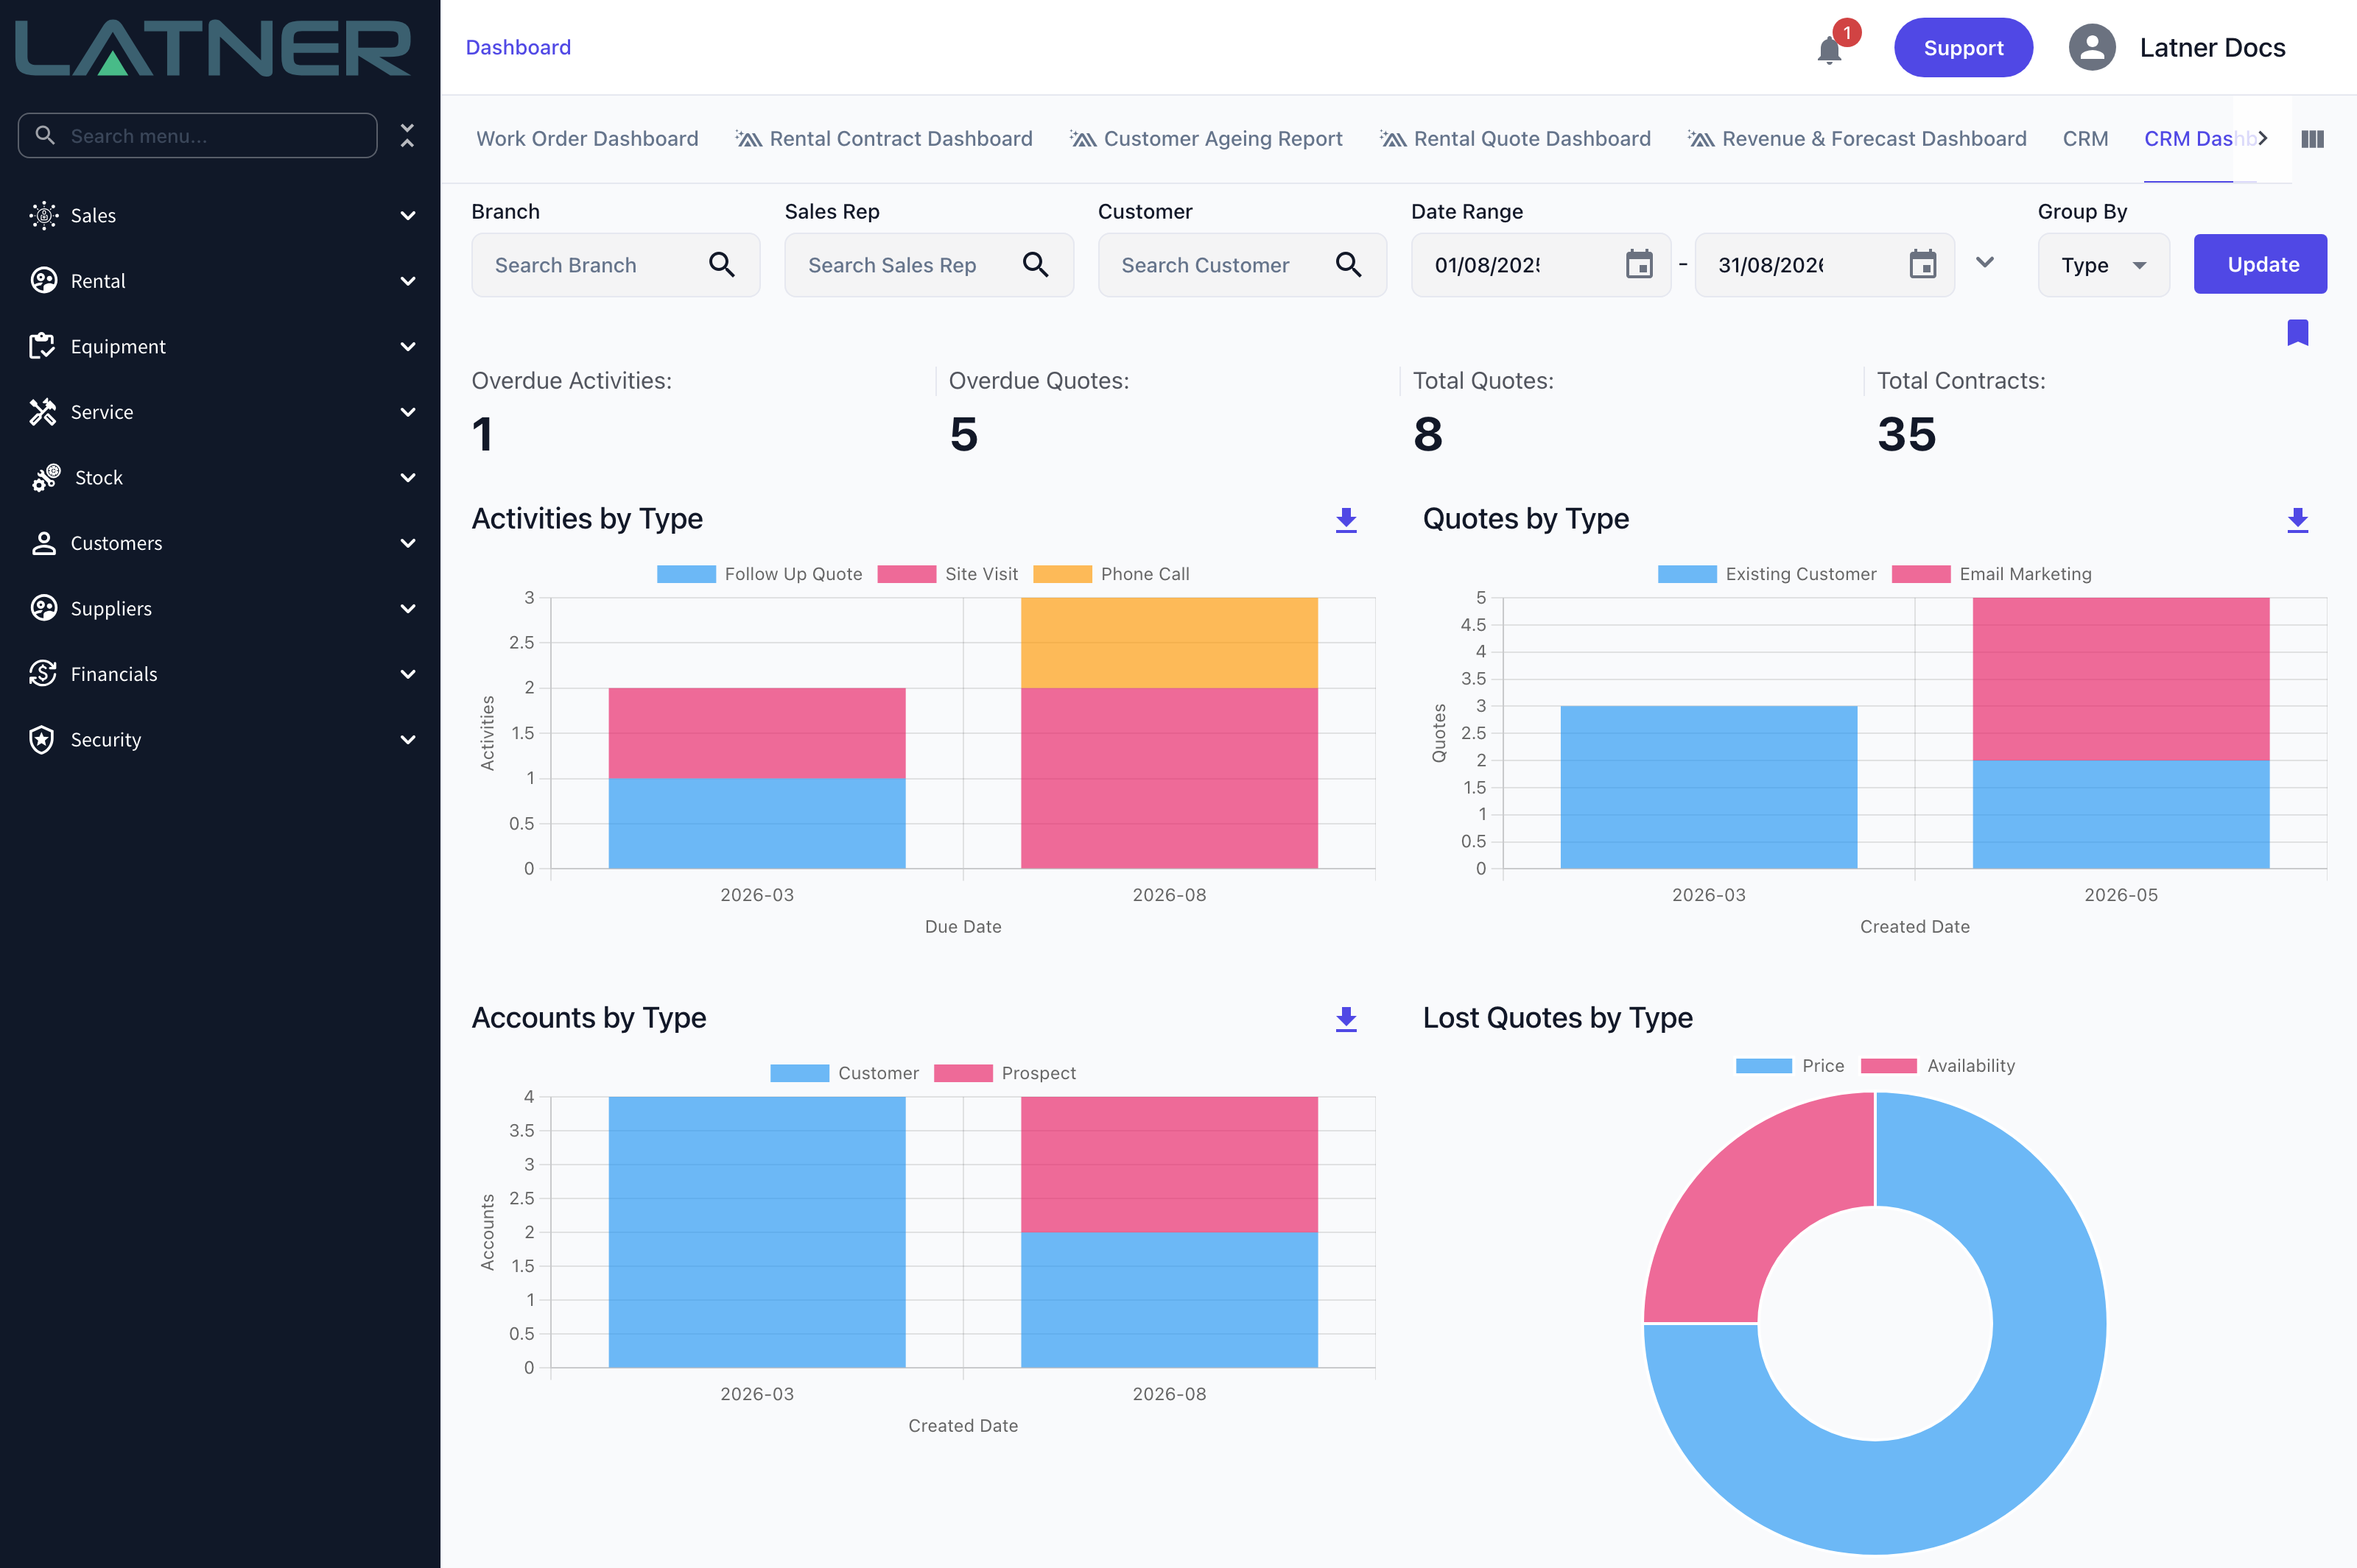
Task: Click the Search Sales Rep input field
Action: pos(928,265)
